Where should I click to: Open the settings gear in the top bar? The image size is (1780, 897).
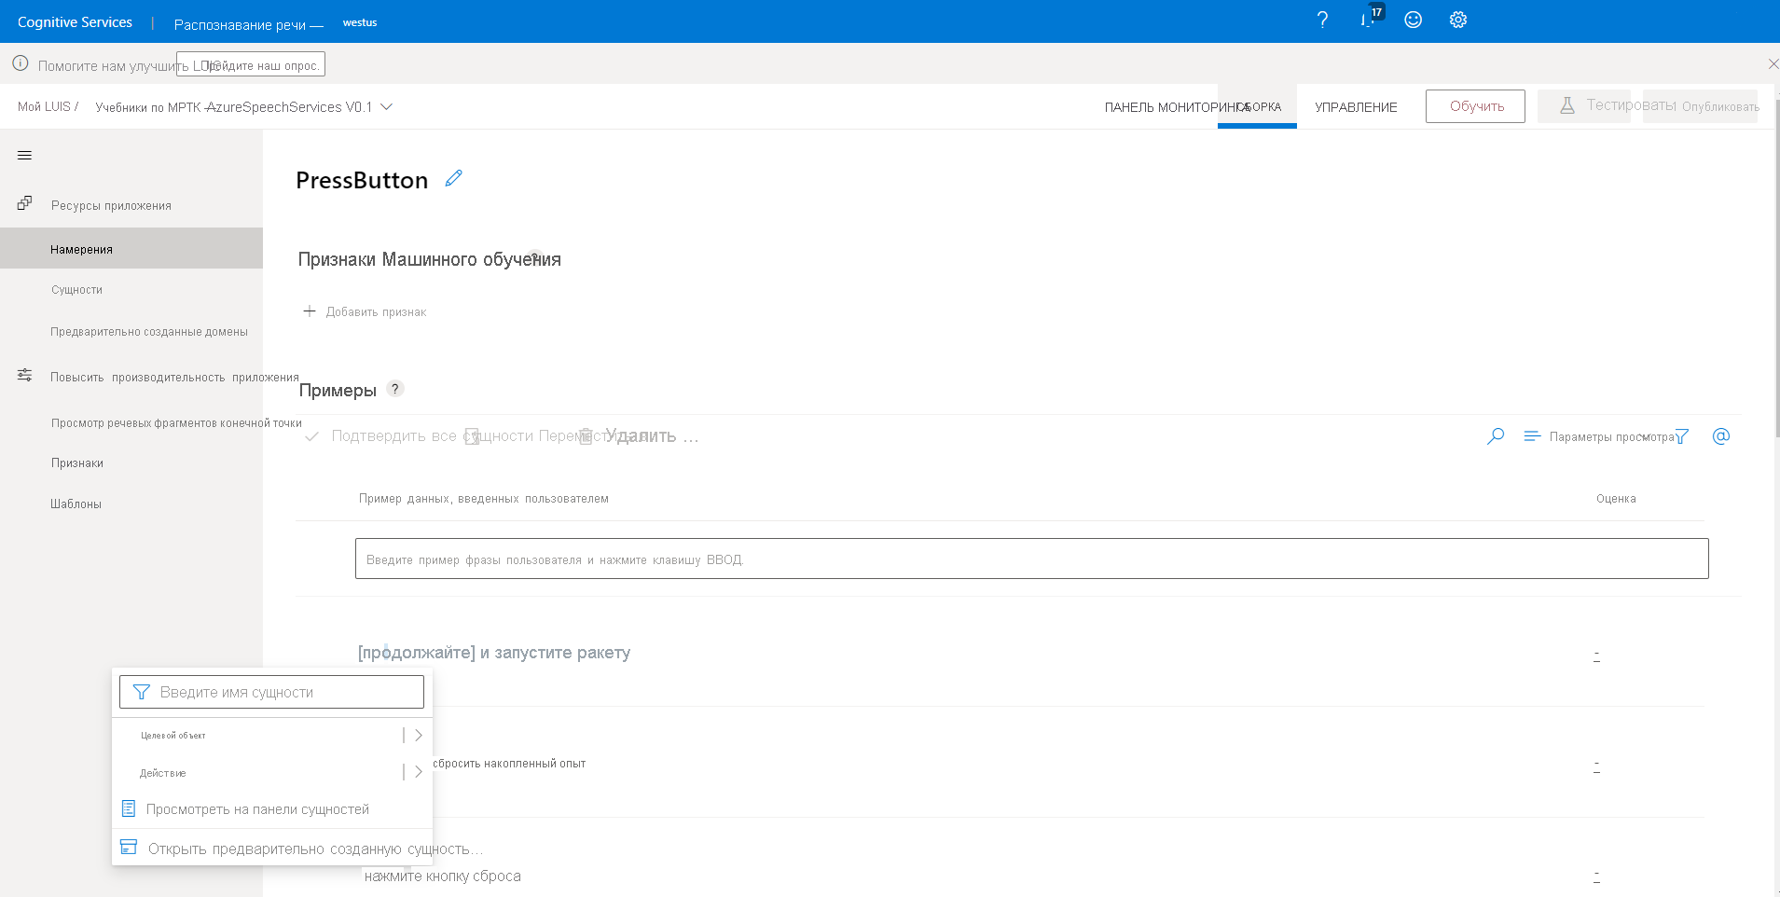point(1457,19)
